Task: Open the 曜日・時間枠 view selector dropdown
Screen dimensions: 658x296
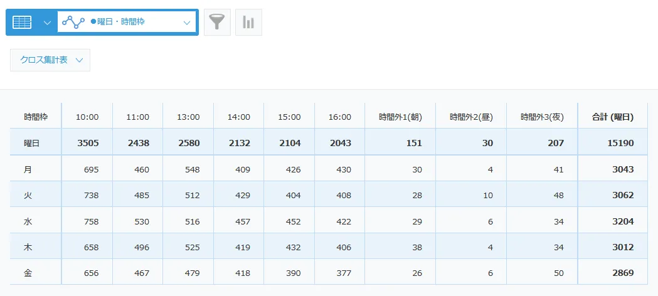Action: click(x=186, y=22)
